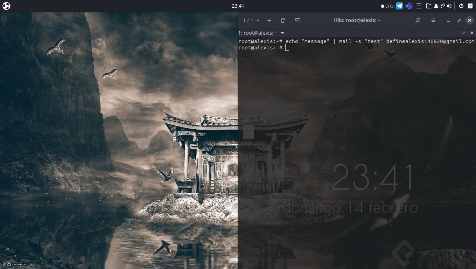The height and width of the screenshot is (269, 476).
Task: Open the applications launcher in top-left corner
Action: click(x=6, y=6)
